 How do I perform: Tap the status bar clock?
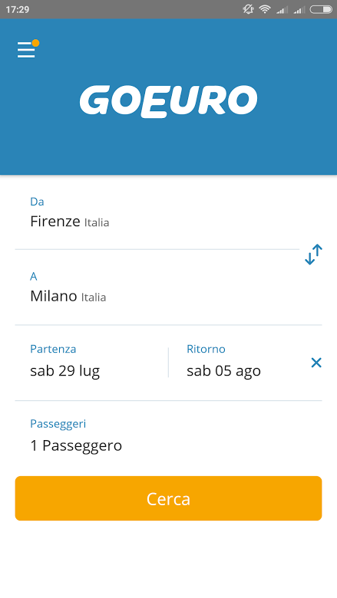click(17, 9)
